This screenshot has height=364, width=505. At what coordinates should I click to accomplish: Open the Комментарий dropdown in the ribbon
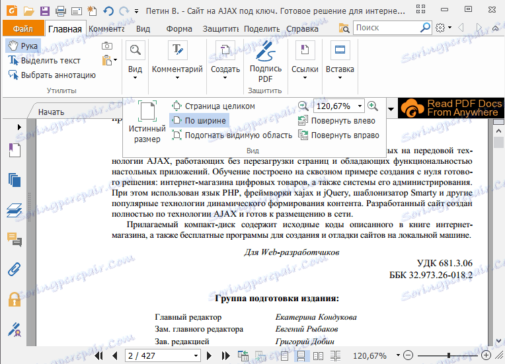[177, 60]
